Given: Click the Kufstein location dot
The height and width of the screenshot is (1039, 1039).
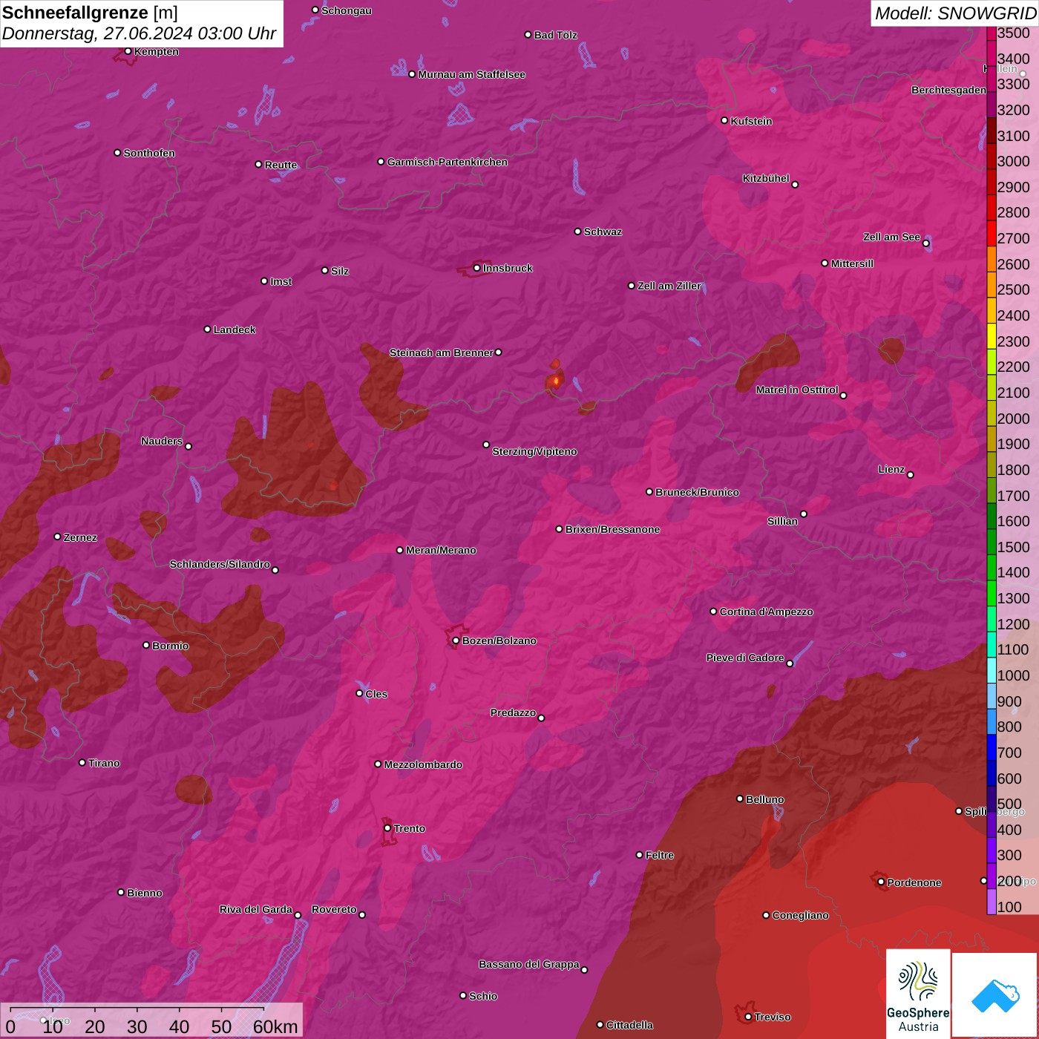Looking at the screenshot, I should tap(724, 120).
